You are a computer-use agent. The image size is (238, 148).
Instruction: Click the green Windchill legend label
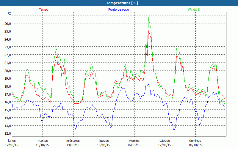tap(194, 9)
